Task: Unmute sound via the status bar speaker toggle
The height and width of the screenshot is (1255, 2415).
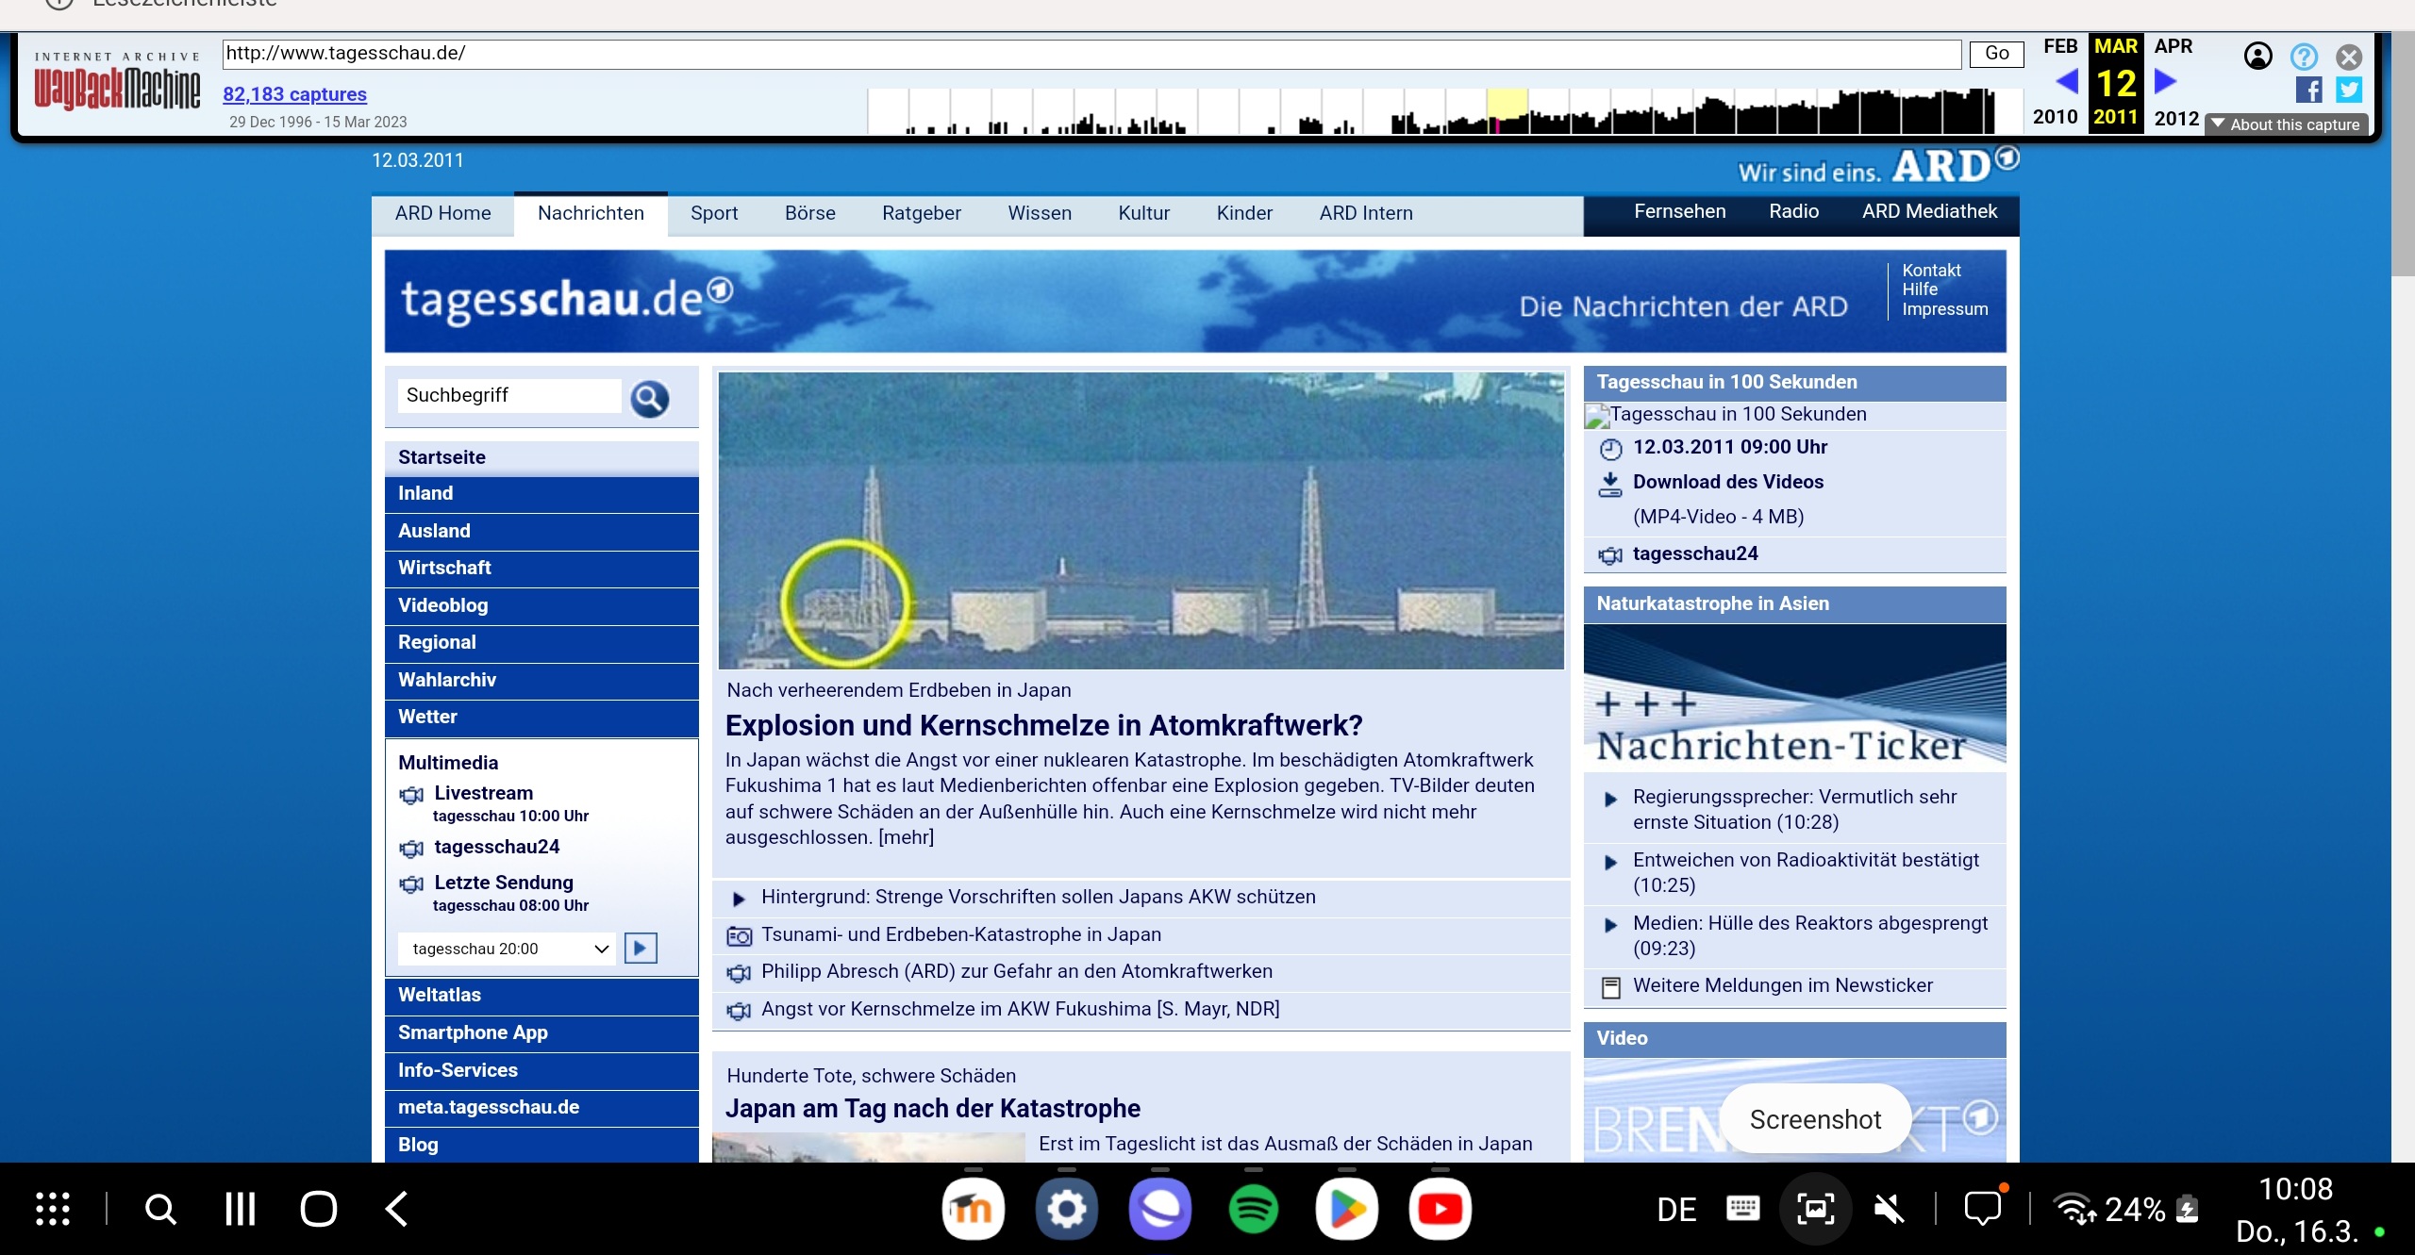Action: coord(1890,1208)
